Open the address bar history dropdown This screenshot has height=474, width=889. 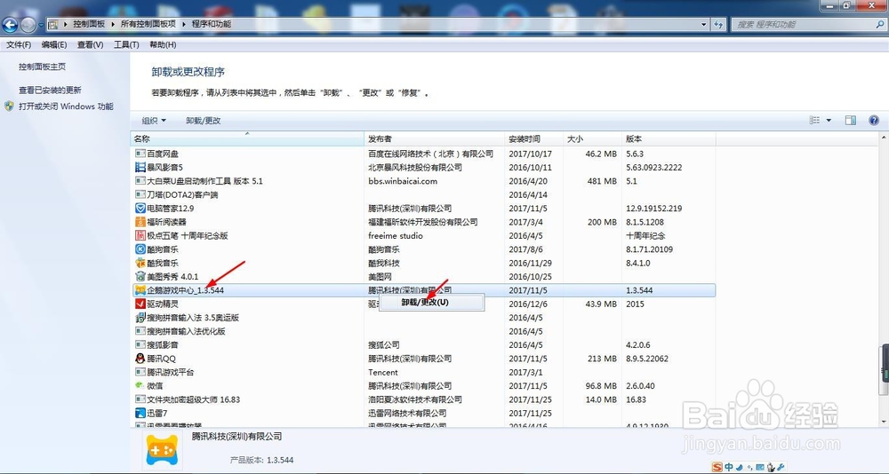704,24
